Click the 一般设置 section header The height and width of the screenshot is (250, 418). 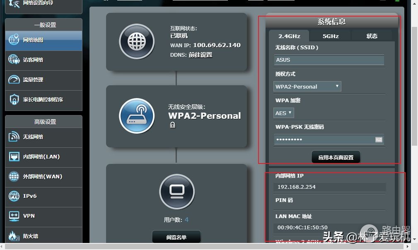tap(44, 25)
